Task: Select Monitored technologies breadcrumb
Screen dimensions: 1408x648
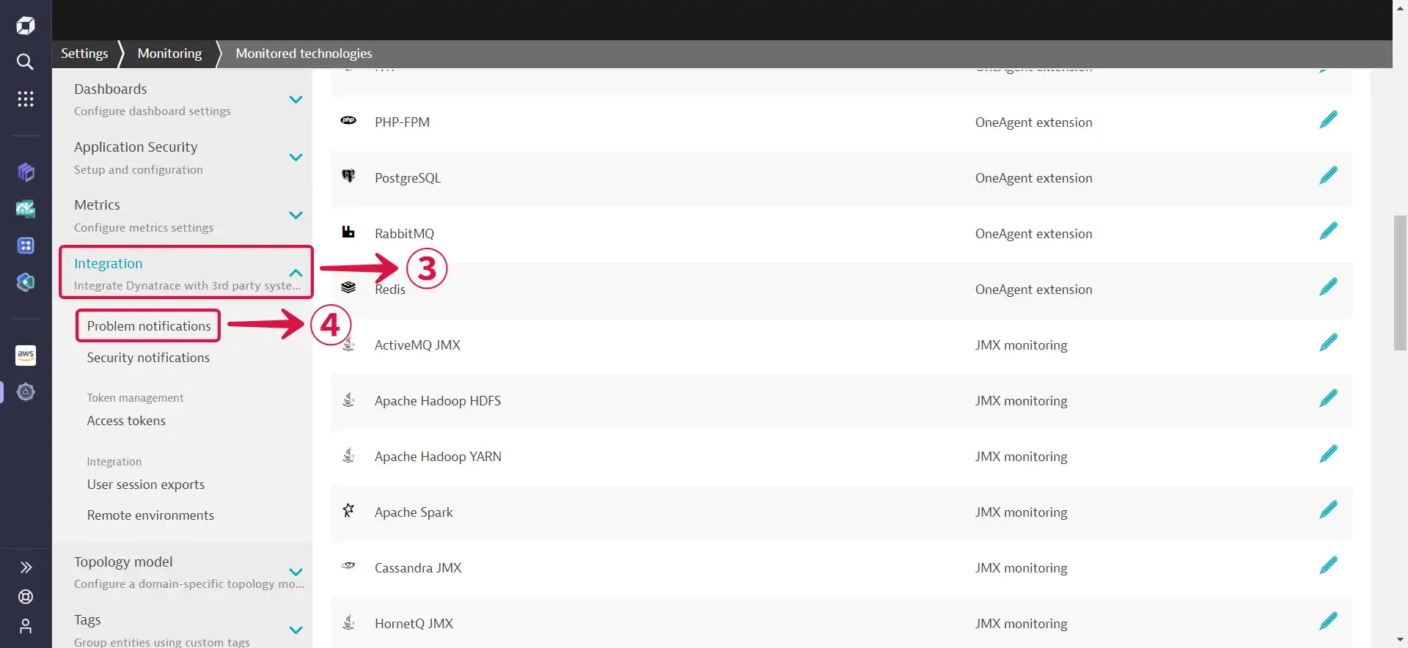Action: [304, 54]
